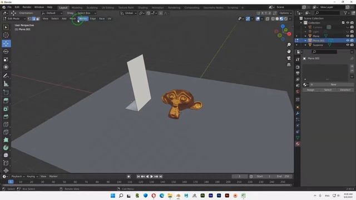Enable face select mode
This screenshot has width=356, height=200.
click(x=38, y=18)
